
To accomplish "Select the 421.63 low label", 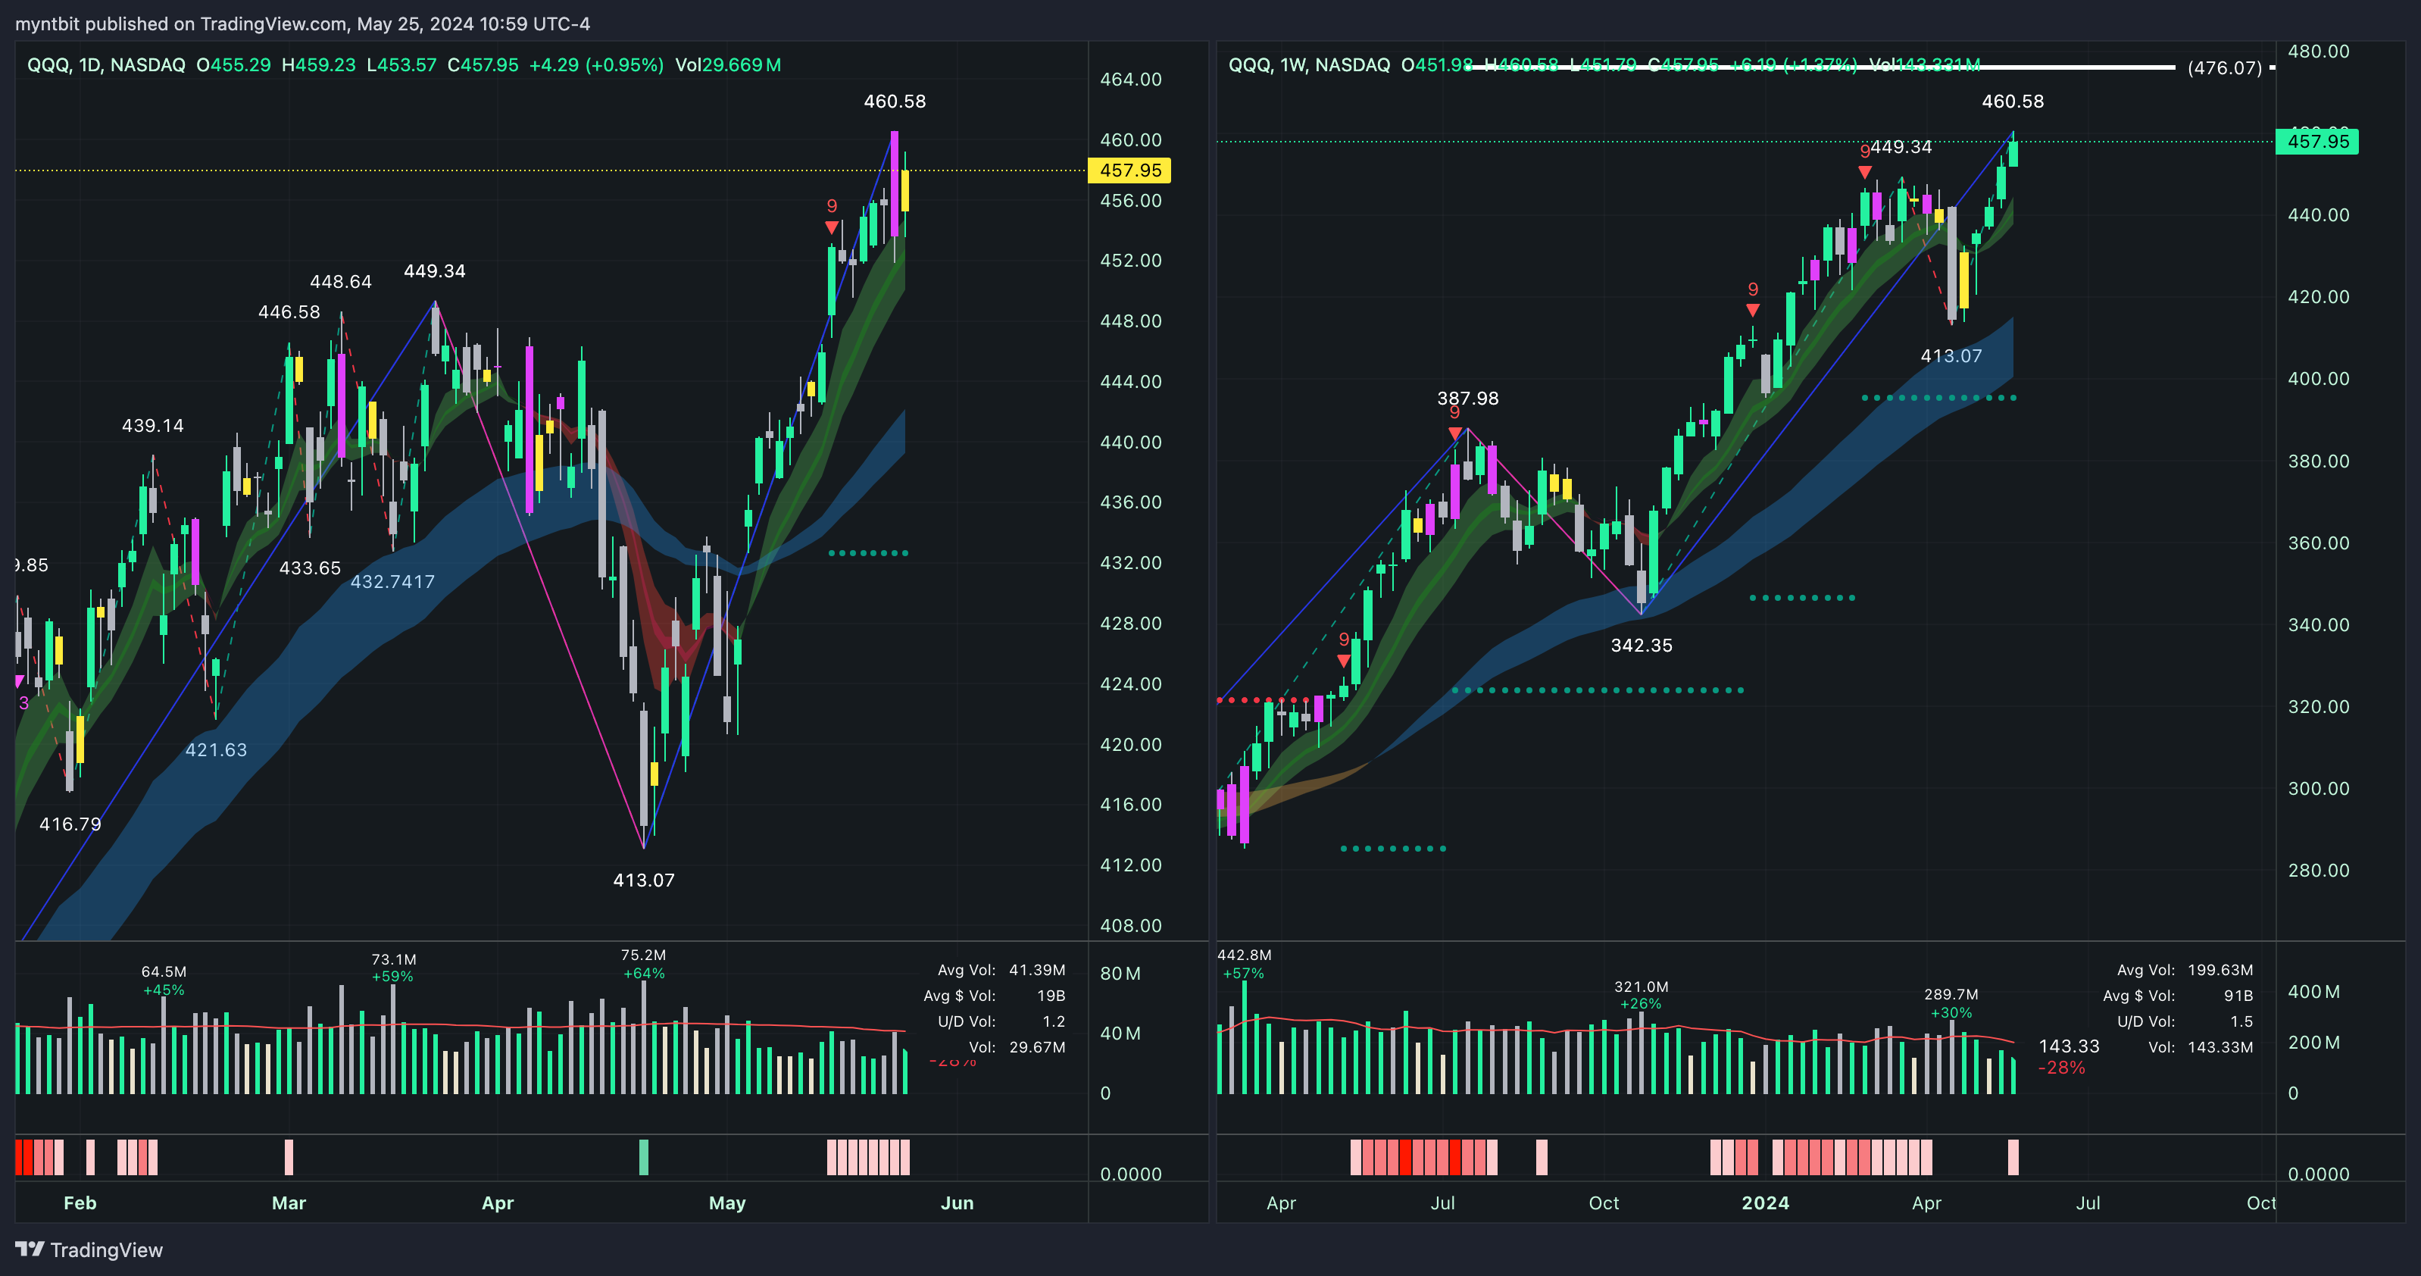I will (216, 749).
